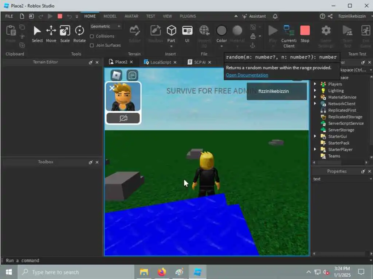Open the Assistant button
The image size is (373, 279).
coord(254,16)
